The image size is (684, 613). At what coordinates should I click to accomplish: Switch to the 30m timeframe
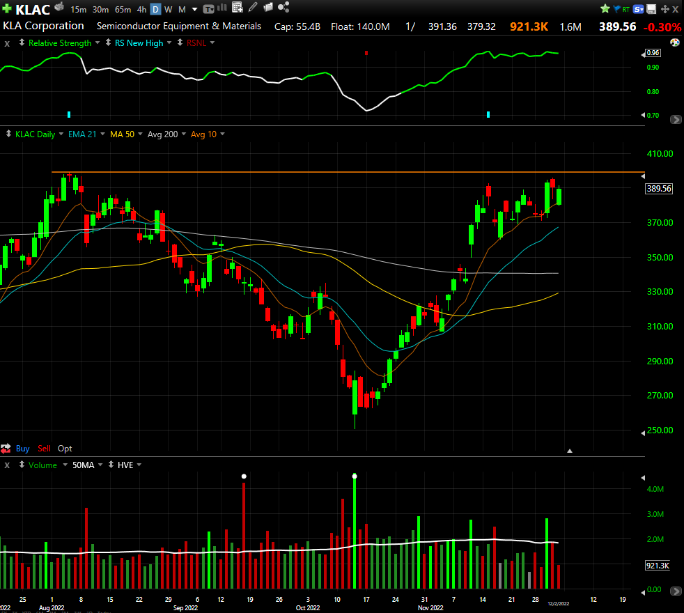[100, 9]
